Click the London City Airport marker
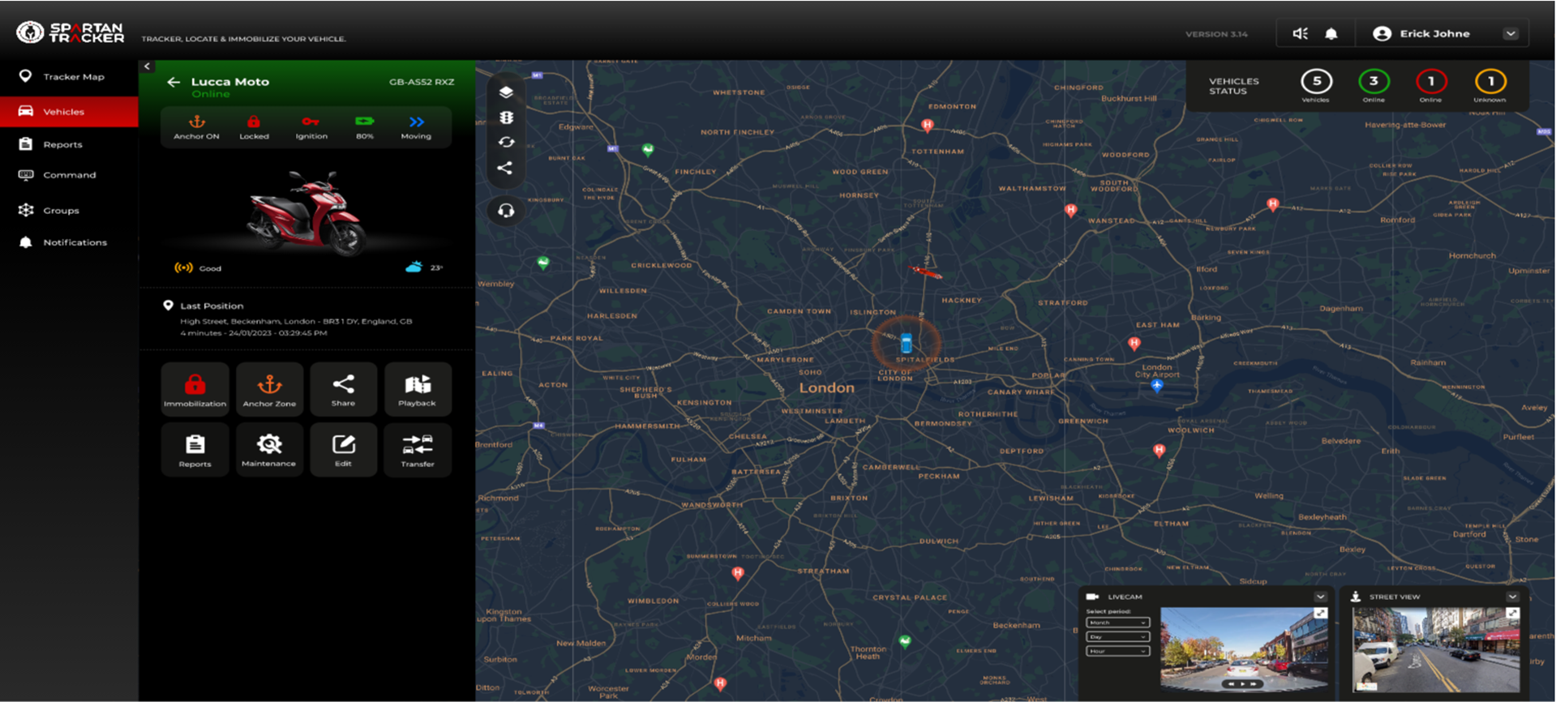This screenshot has width=1556, height=702. click(1157, 386)
